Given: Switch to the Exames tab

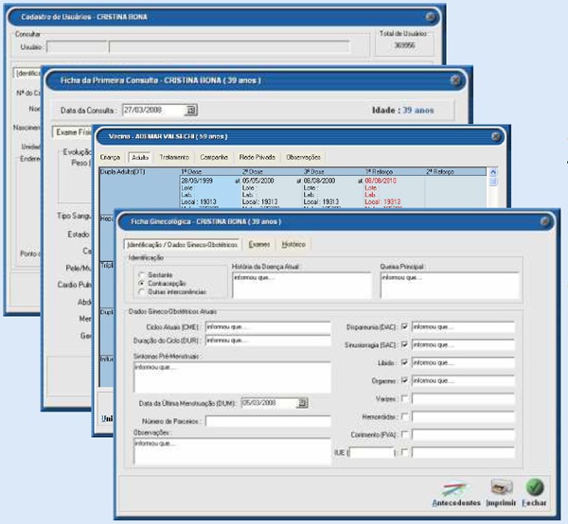Looking at the screenshot, I should 259,244.
